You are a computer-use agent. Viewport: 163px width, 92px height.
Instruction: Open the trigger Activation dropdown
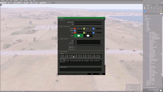tap(88, 43)
